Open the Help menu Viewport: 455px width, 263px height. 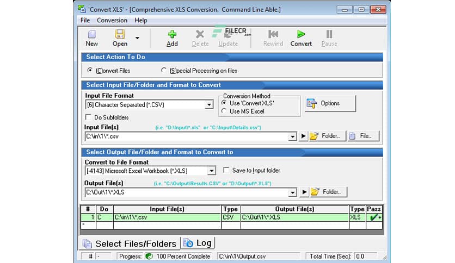click(141, 20)
